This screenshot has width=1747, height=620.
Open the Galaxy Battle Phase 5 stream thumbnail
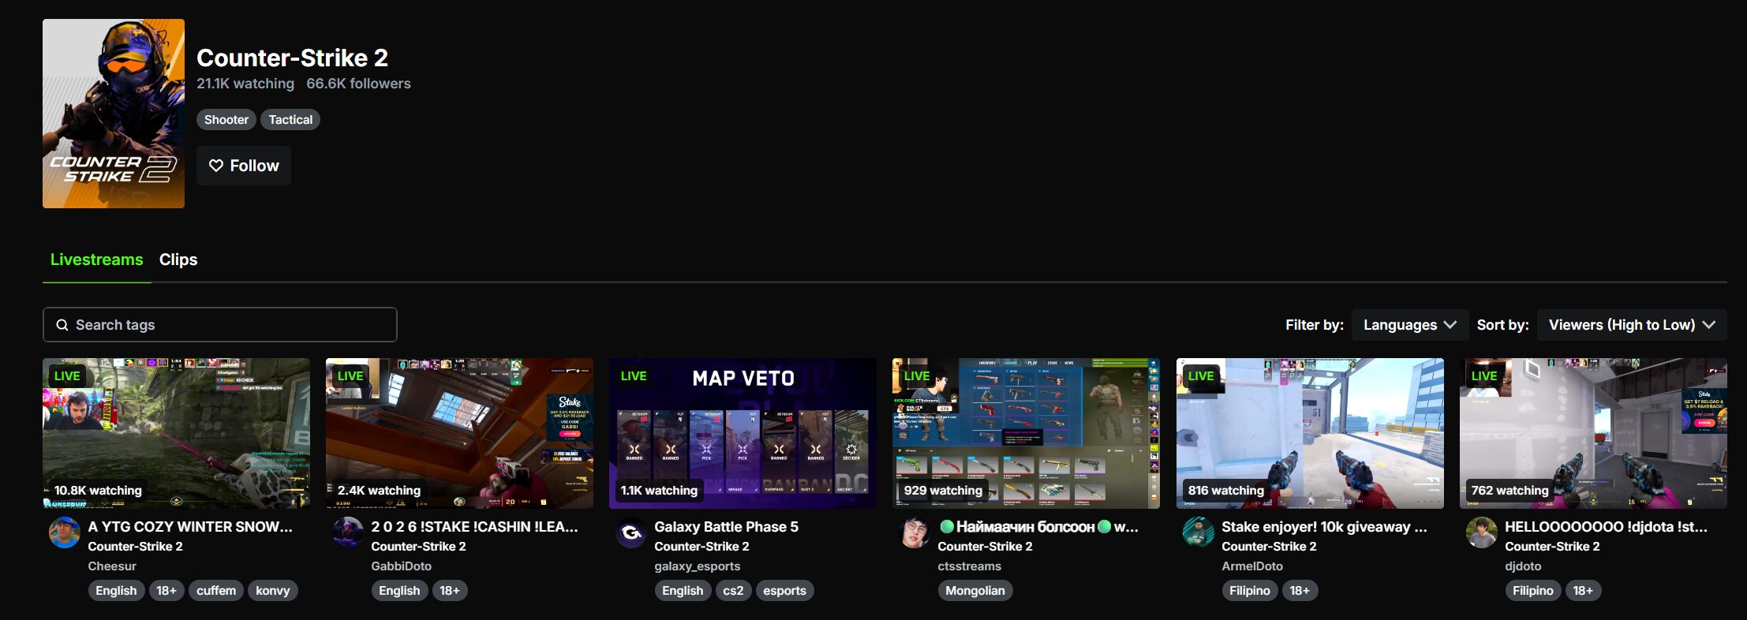[x=743, y=433]
